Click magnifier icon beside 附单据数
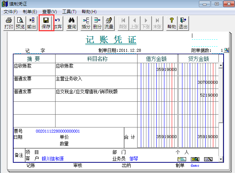This screenshot has width=235, height=173. point(226,50)
